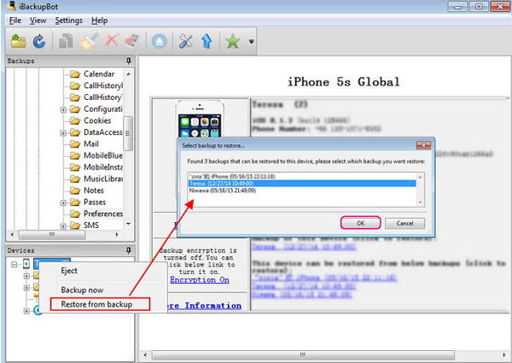Select Backup now in context menu

click(82, 290)
